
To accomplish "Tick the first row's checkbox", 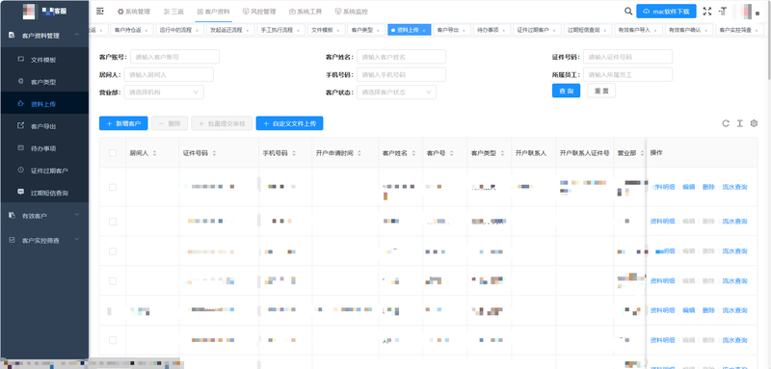I will [113, 187].
